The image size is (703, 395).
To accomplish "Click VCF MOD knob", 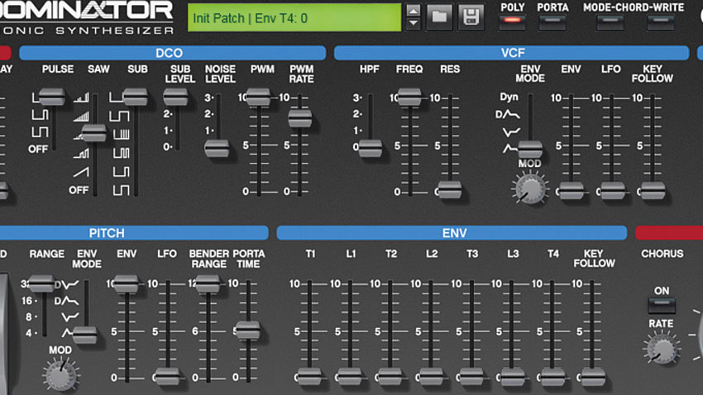I will coord(530,188).
